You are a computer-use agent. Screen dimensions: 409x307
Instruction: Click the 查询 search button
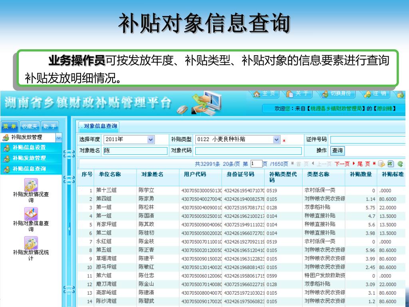(x=337, y=150)
